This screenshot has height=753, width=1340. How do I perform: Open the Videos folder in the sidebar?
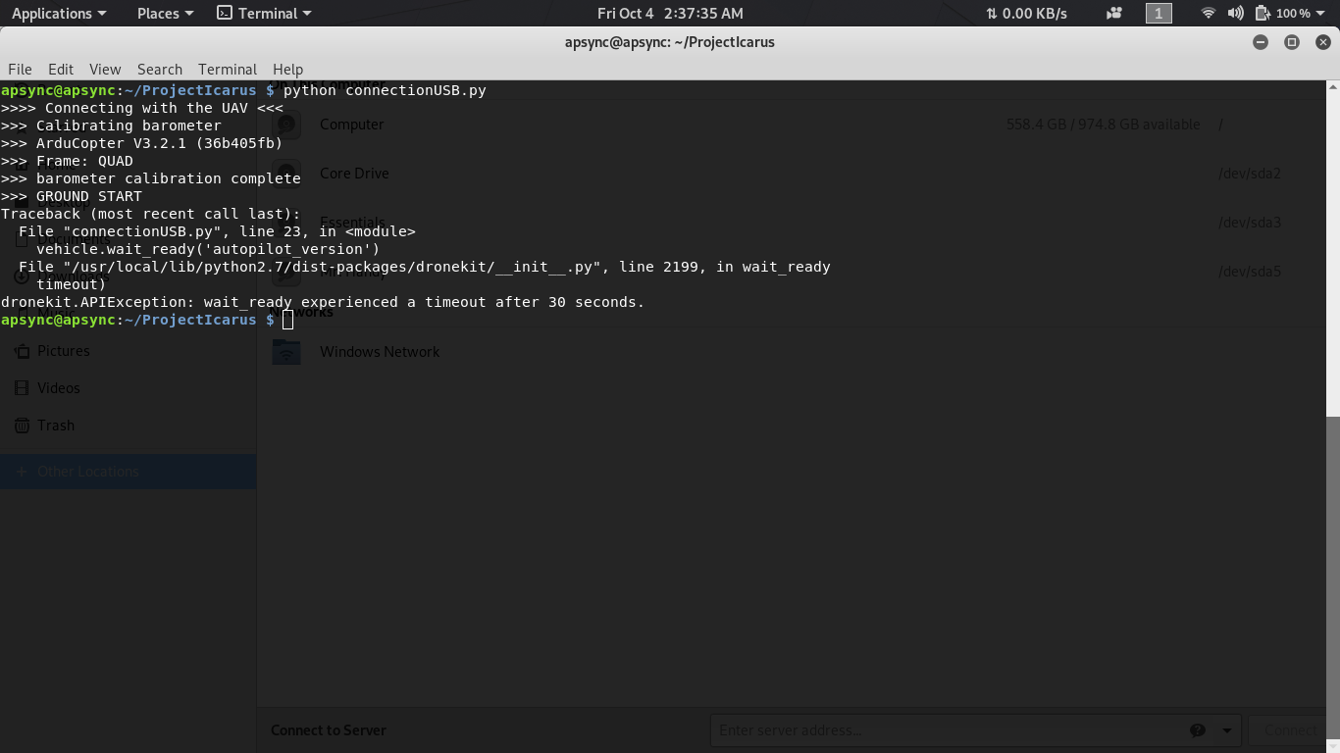[56, 387]
